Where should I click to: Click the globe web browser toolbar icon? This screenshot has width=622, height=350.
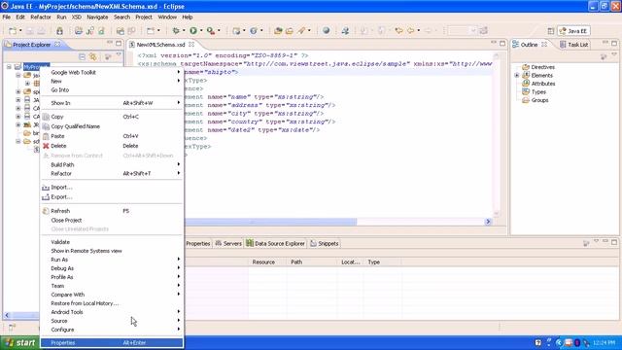tap(326, 30)
